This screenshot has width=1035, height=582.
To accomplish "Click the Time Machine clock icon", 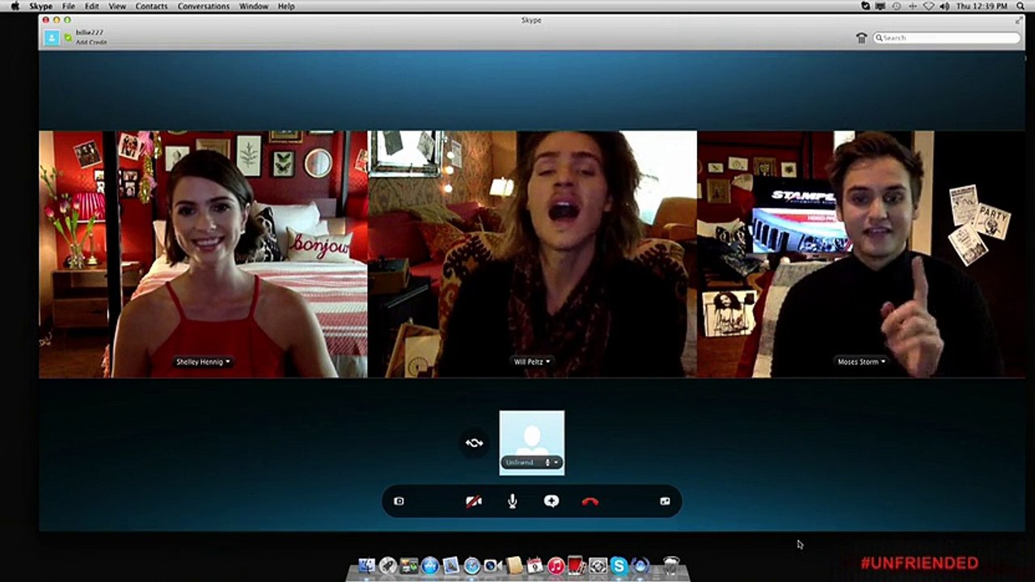I will coord(896,6).
